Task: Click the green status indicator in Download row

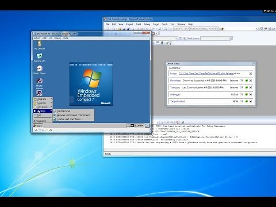Action: (247, 80)
